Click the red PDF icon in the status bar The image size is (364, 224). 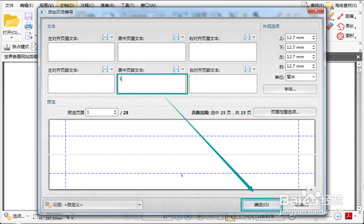[349, 216]
